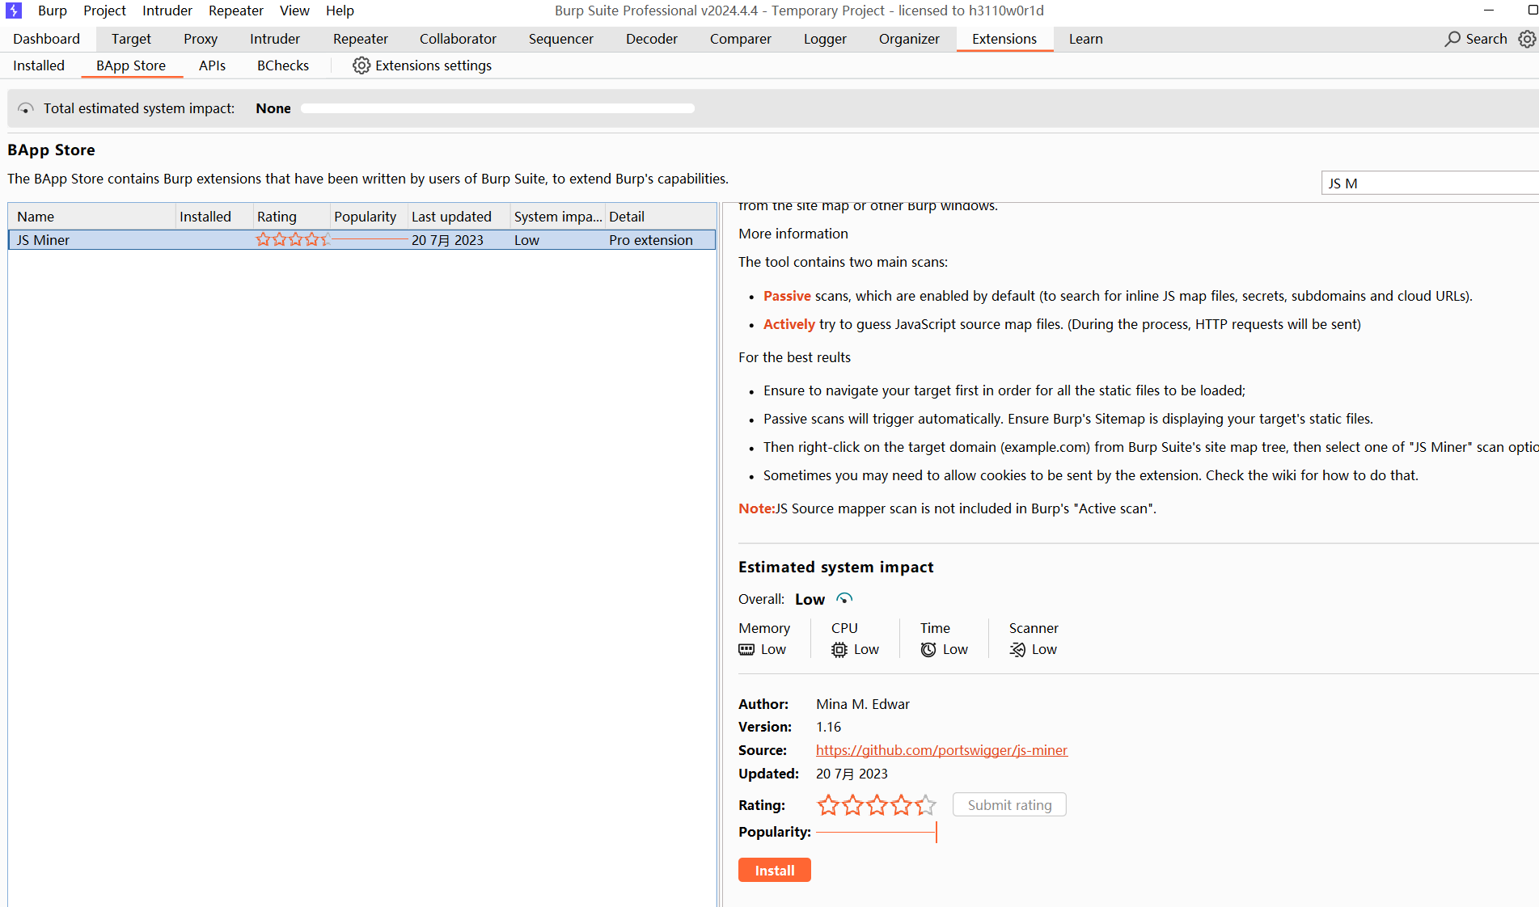Switch to the Extensions tab
The height and width of the screenshot is (907, 1539).
coord(1004,39)
